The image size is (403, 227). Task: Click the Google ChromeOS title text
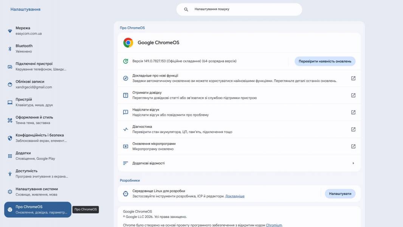coord(158,43)
